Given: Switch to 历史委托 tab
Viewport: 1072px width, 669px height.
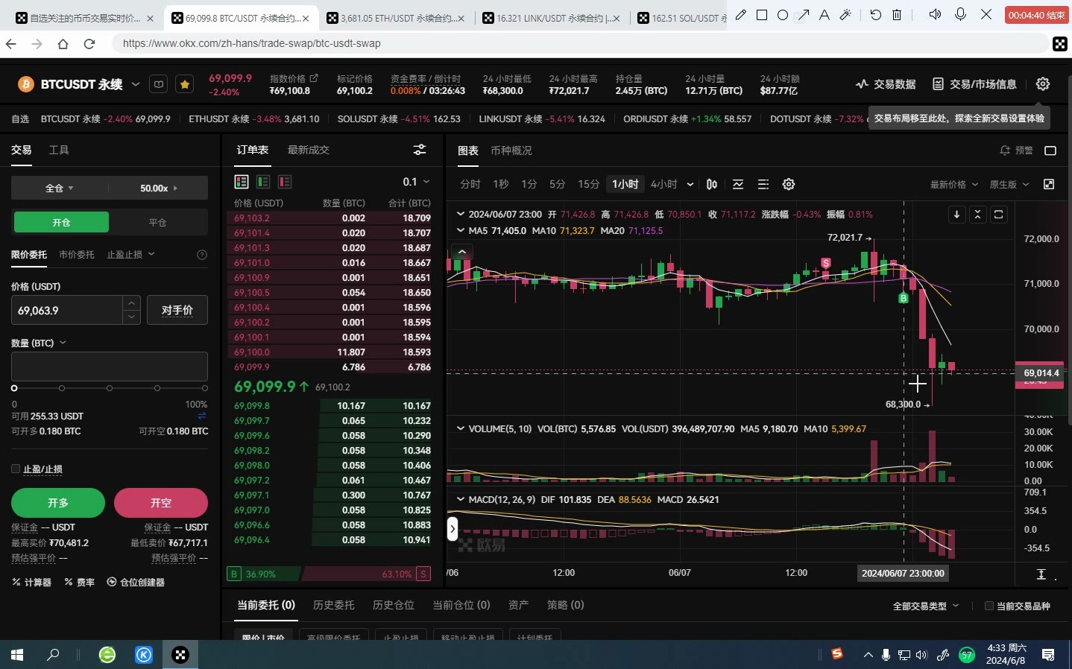Looking at the screenshot, I should click(334, 605).
